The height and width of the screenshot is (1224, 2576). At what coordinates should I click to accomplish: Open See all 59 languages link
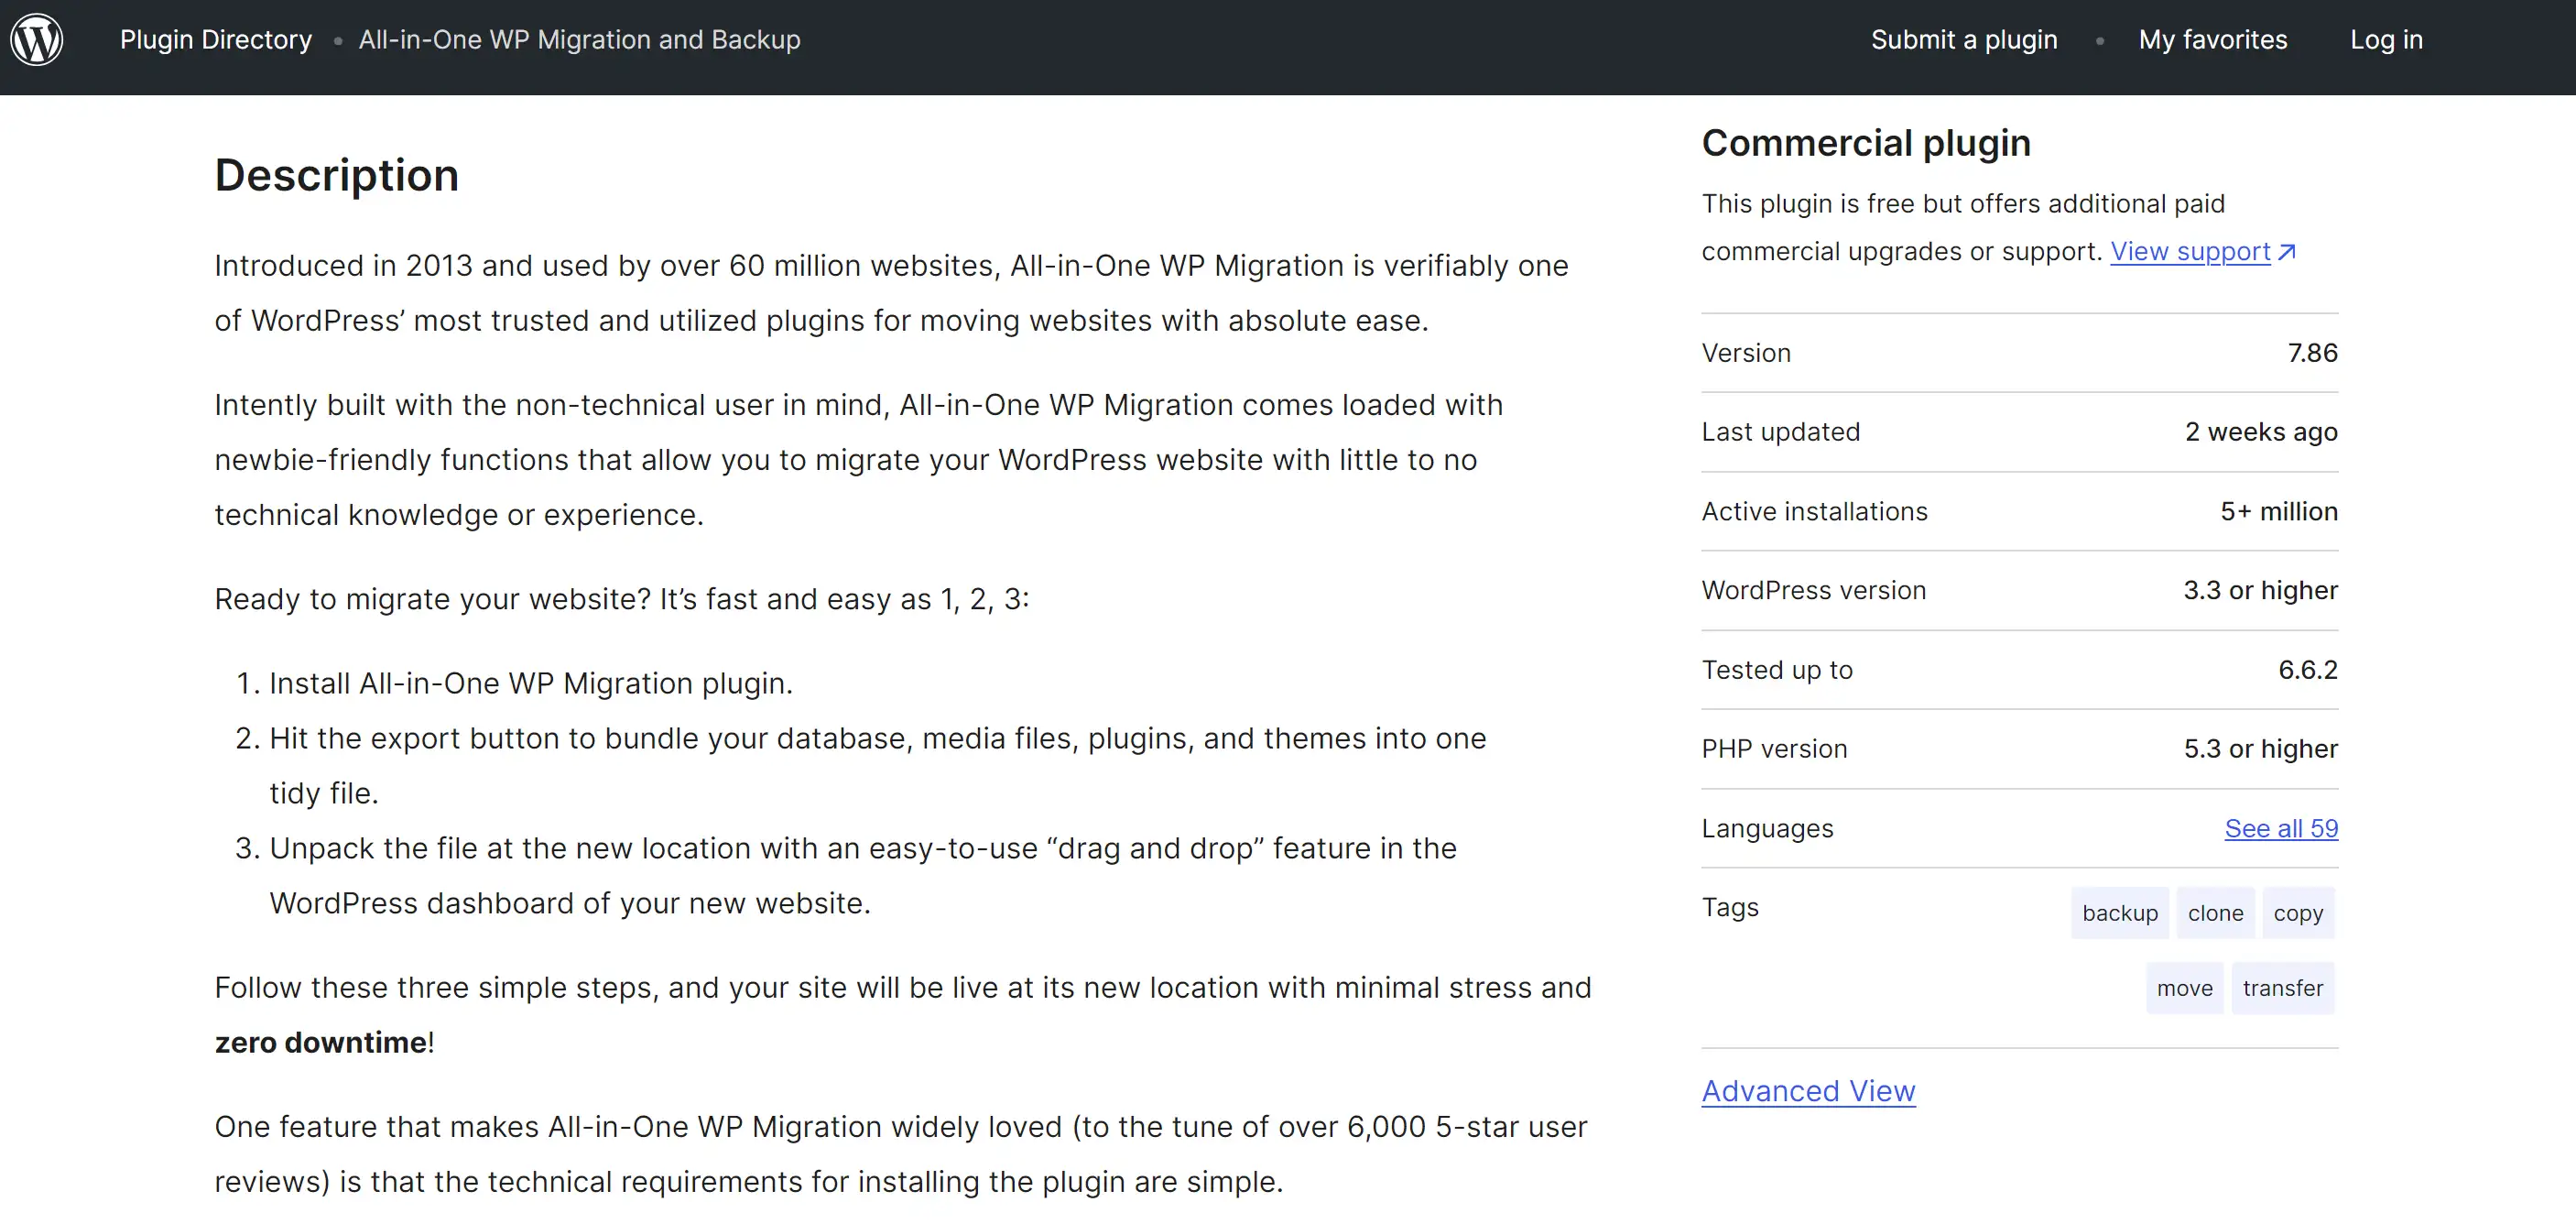tap(2281, 829)
